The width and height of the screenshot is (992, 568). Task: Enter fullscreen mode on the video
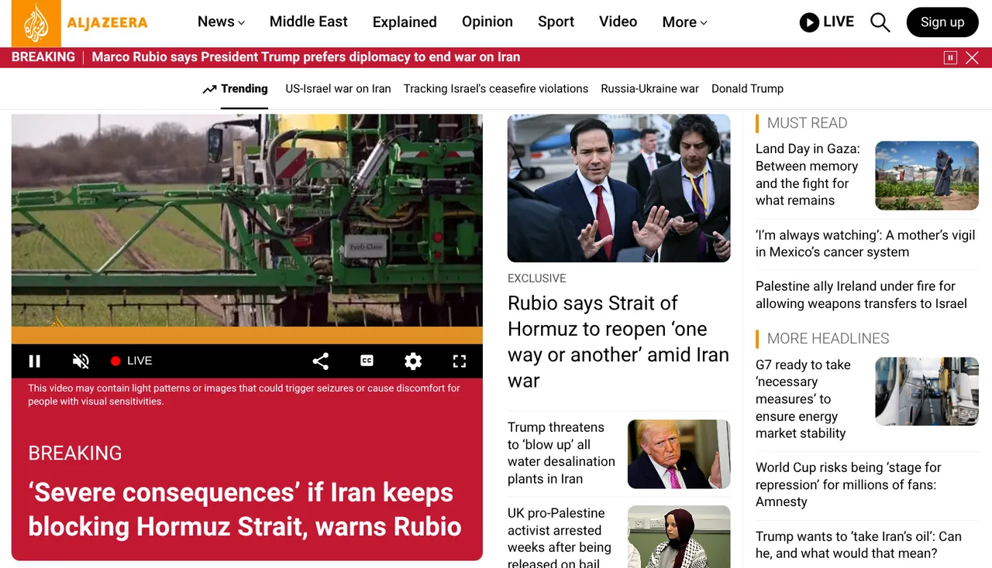pyautogui.click(x=459, y=361)
